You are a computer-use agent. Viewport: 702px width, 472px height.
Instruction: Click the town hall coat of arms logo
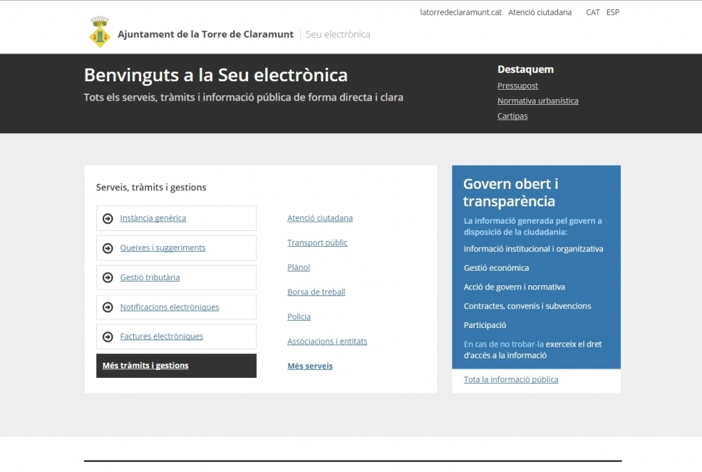point(99,33)
